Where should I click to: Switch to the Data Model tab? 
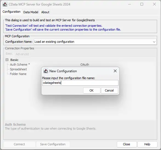pos(31,12)
